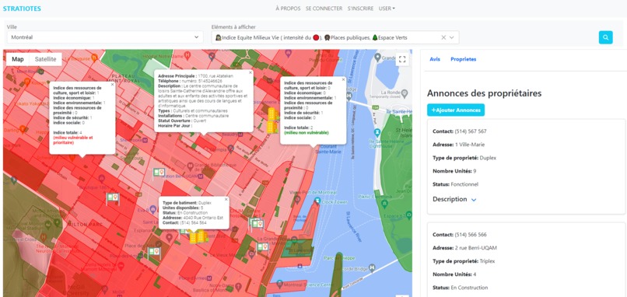Click the Places publiques selected item
This screenshot has width=627, height=297.
(347, 37)
